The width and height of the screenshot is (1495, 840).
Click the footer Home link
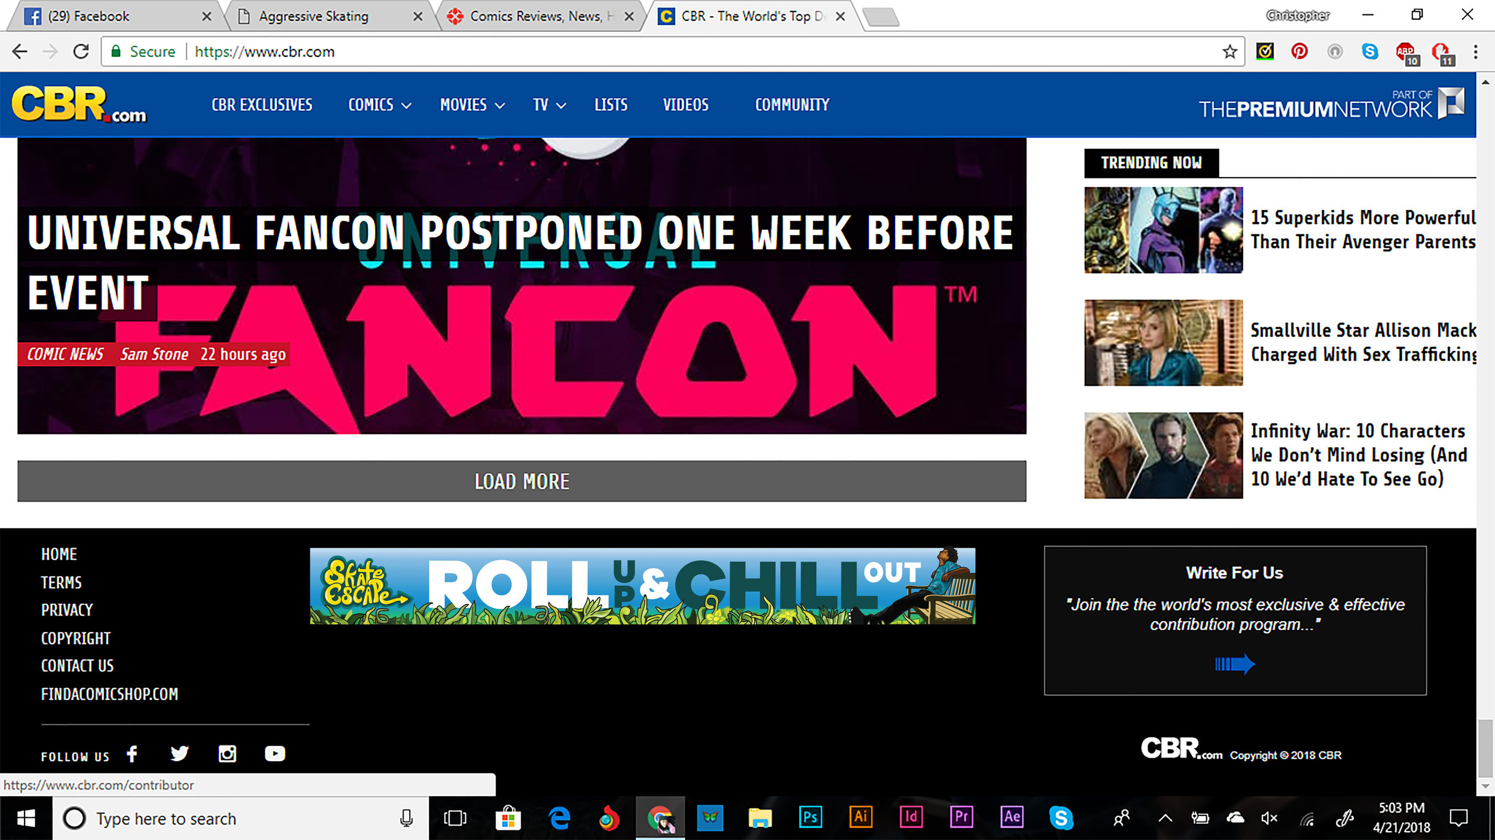(x=59, y=554)
